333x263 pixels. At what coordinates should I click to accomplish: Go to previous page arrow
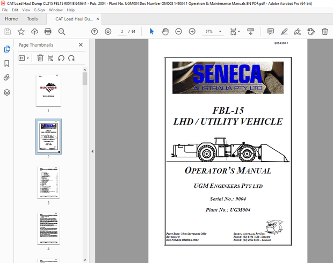[95, 32]
